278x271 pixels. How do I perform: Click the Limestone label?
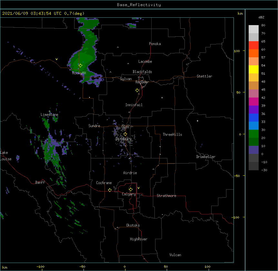pyautogui.click(x=49, y=115)
